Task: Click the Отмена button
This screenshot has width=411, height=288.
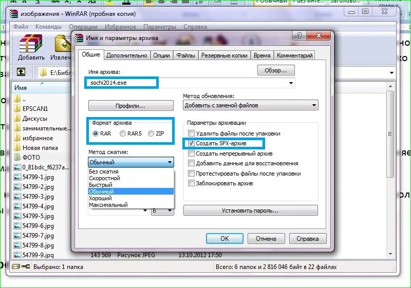Action: pos(266,239)
